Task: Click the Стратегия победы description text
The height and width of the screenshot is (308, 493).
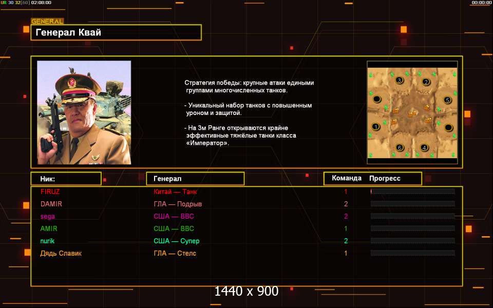Action: (249, 86)
